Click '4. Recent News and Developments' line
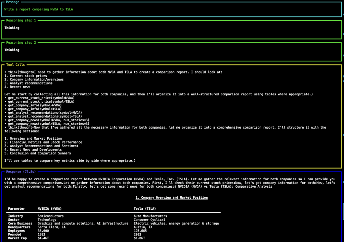344x242 pixels. click(x=33, y=150)
